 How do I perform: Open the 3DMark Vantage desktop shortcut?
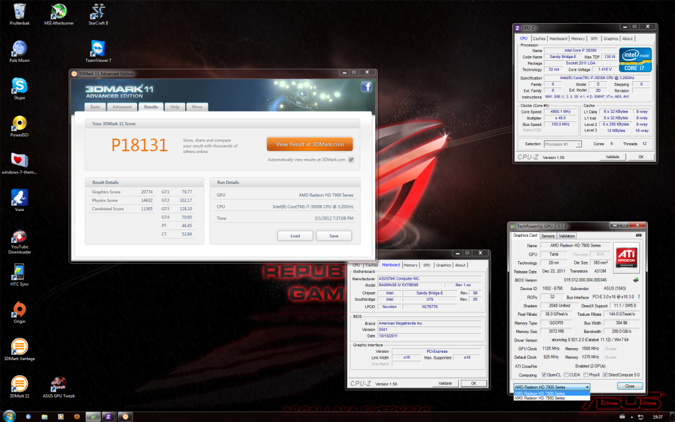coord(19,349)
